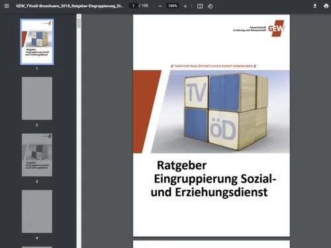Open page 4 thumbnail
Image resolution: width=331 pixels, height=248 pixels.
coord(37,211)
